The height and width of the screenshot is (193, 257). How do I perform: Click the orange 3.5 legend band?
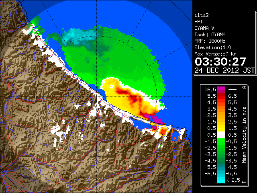(221, 109)
